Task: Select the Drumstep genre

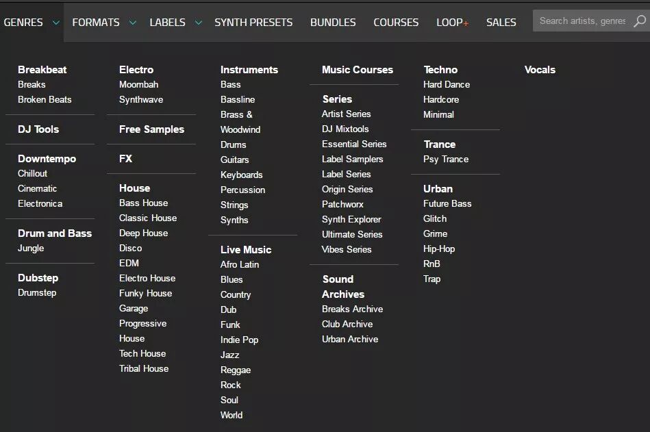Action: [37, 292]
